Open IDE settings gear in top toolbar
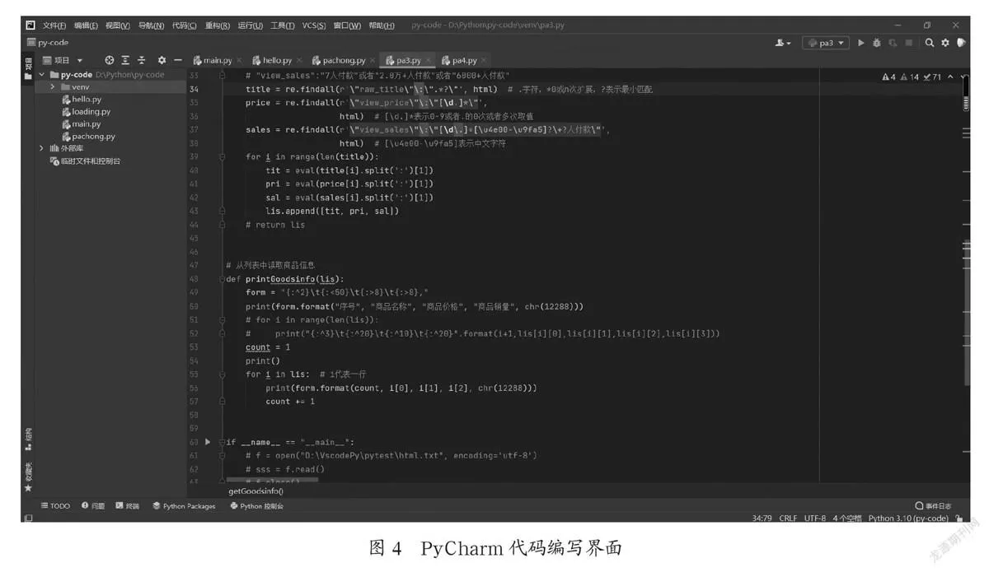 point(945,43)
